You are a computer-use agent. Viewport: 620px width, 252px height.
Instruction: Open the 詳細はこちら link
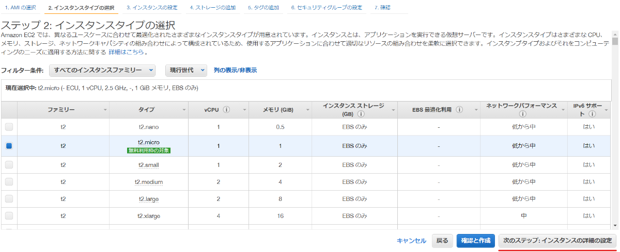(x=127, y=52)
